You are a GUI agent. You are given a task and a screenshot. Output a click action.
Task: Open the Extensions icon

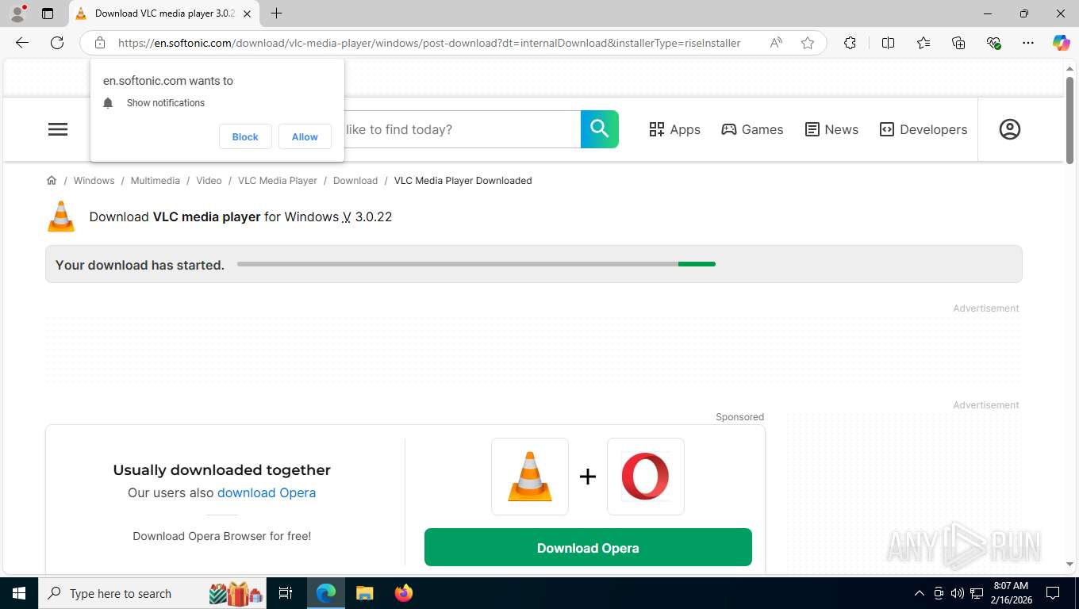click(x=850, y=43)
